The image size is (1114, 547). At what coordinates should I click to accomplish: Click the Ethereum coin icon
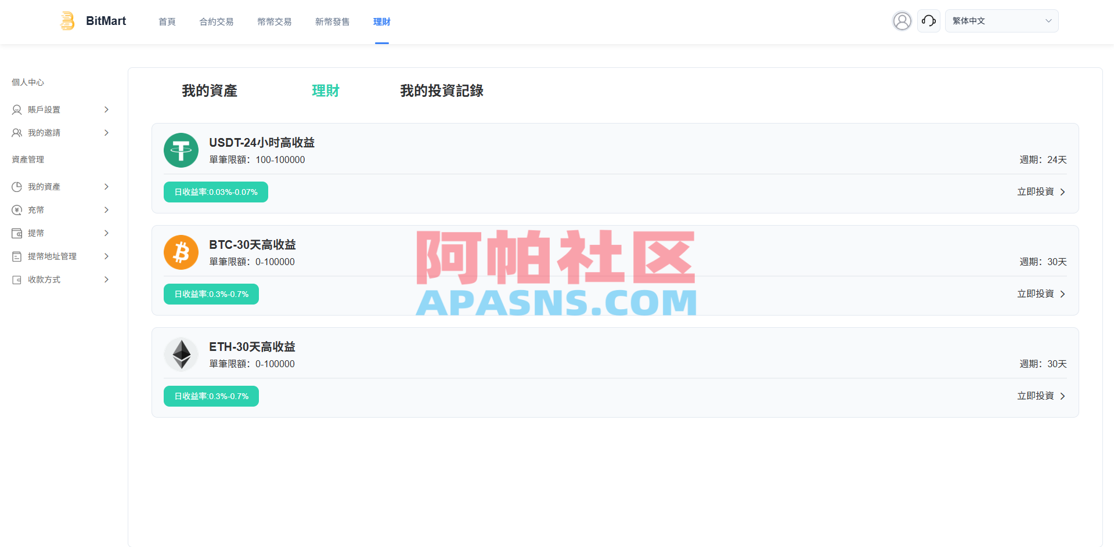pos(181,354)
